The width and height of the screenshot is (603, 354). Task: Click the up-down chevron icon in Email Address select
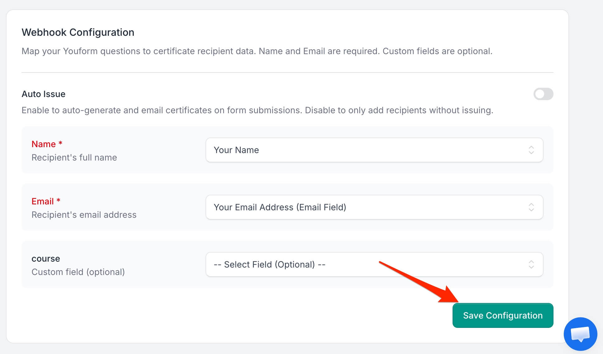531,207
